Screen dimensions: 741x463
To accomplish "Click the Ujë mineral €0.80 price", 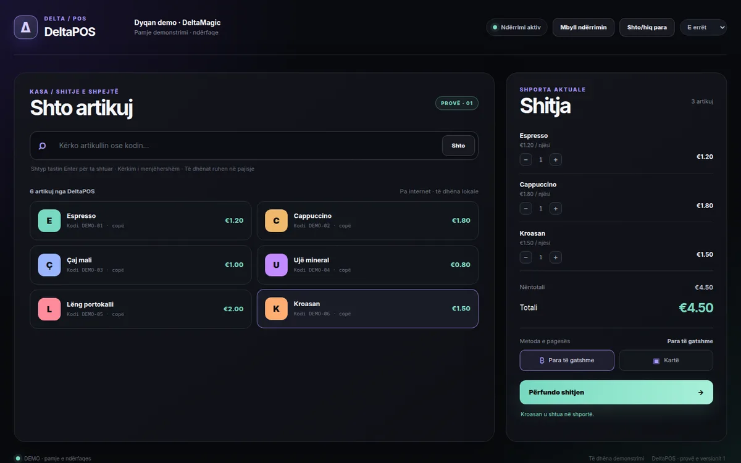I will [x=460, y=265].
